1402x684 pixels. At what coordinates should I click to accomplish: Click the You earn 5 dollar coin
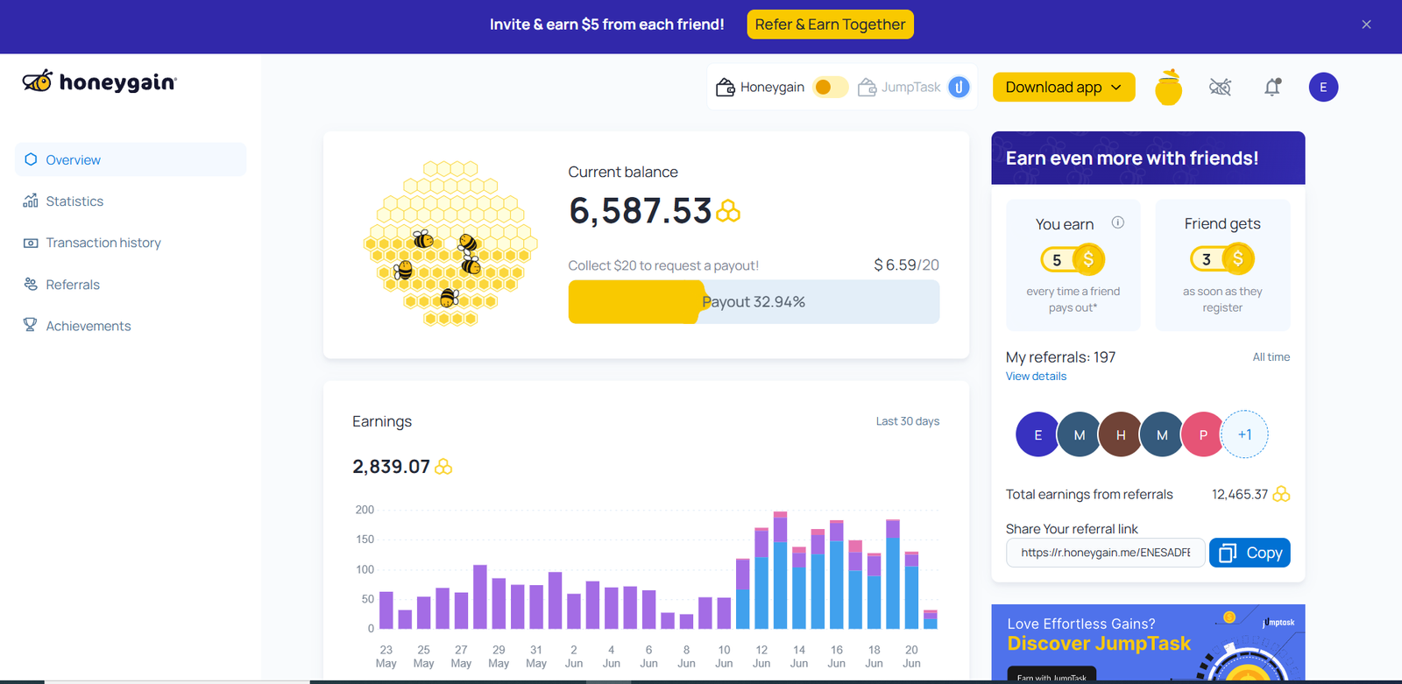point(1087,259)
